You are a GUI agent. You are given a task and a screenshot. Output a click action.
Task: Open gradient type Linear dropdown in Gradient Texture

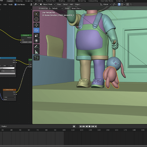coord(10,97)
